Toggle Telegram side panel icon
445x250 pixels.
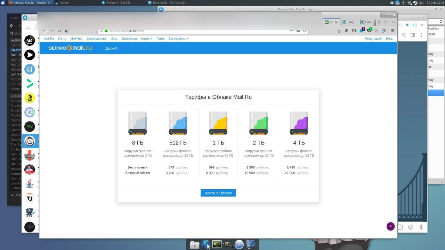coord(413,35)
